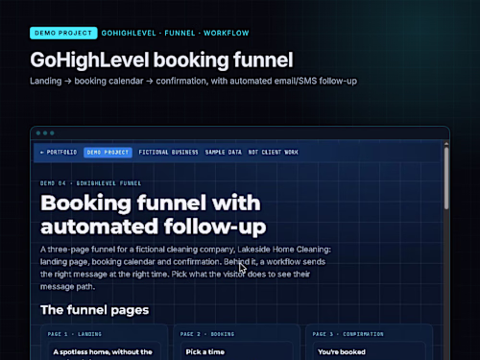Open the PAGE 3 · CONFIRMATION card
This screenshot has width=480, height=360.
pos(369,342)
